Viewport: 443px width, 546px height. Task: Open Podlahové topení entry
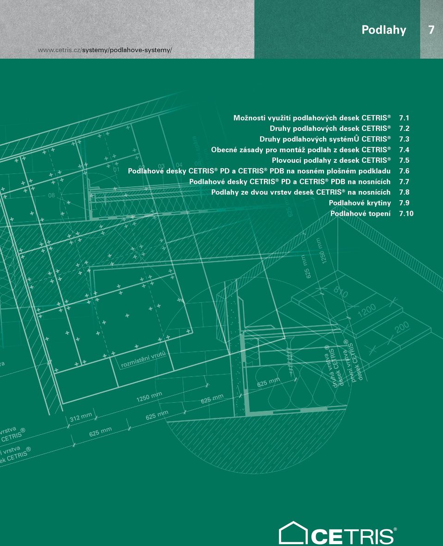coord(360,214)
